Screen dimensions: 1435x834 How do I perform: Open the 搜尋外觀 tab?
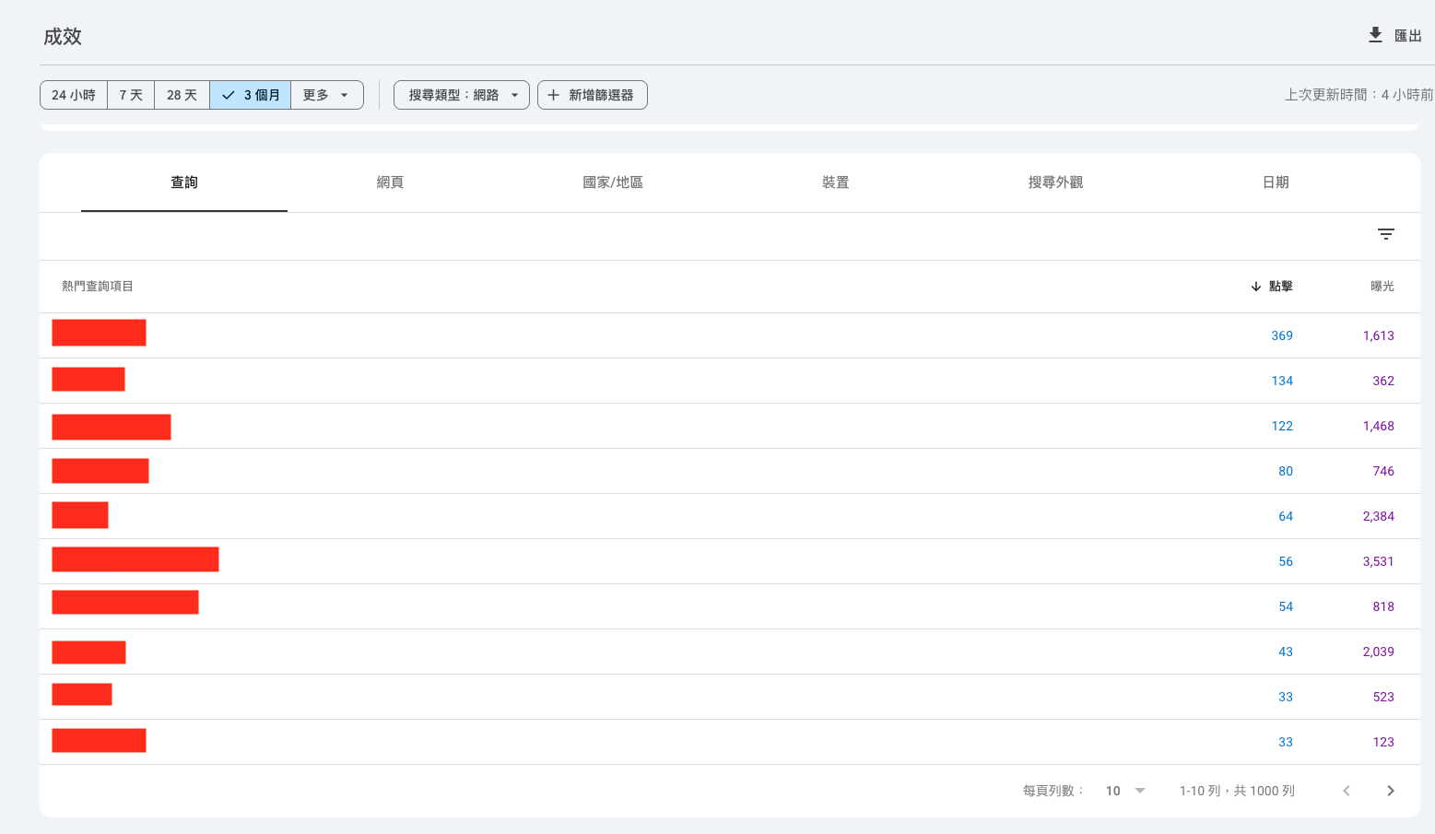coord(1055,182)
